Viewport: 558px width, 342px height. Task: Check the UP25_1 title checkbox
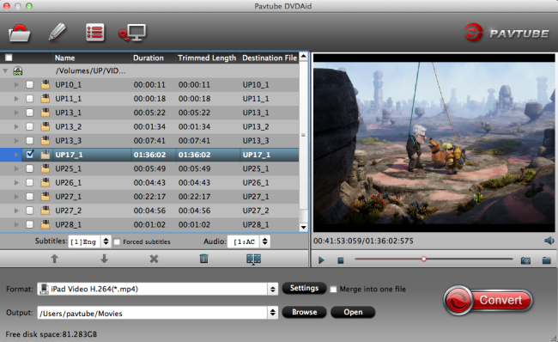[x=29, y=168]
